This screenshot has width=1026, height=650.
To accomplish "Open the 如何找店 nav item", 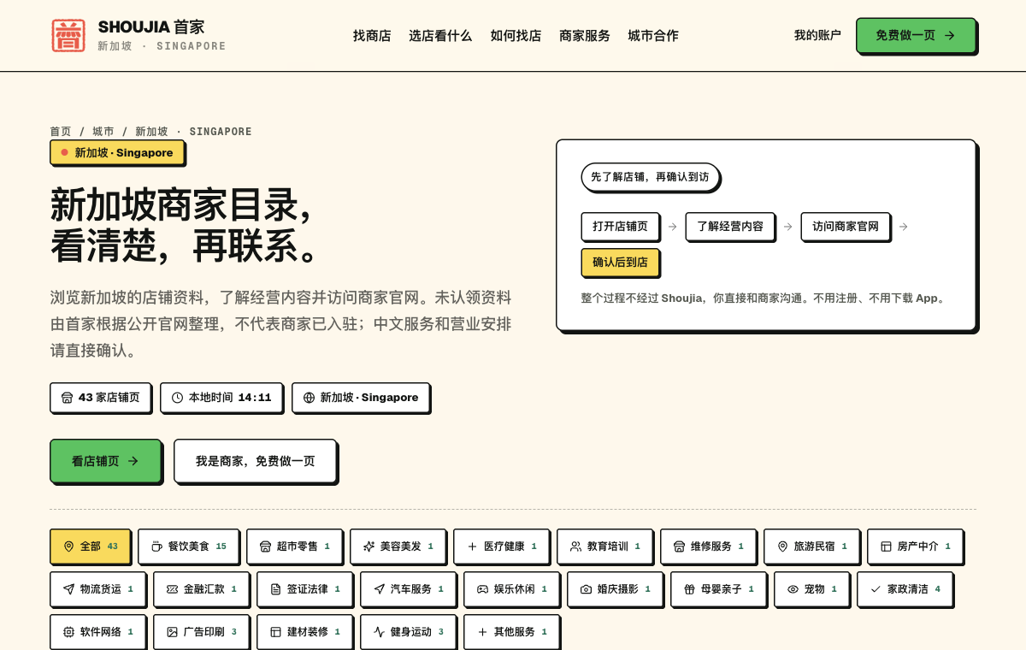I will 516,36.
